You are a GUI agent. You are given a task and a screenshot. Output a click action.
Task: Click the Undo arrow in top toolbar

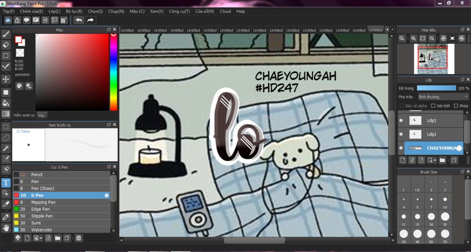pyautogui.click(x=79, y=20)
